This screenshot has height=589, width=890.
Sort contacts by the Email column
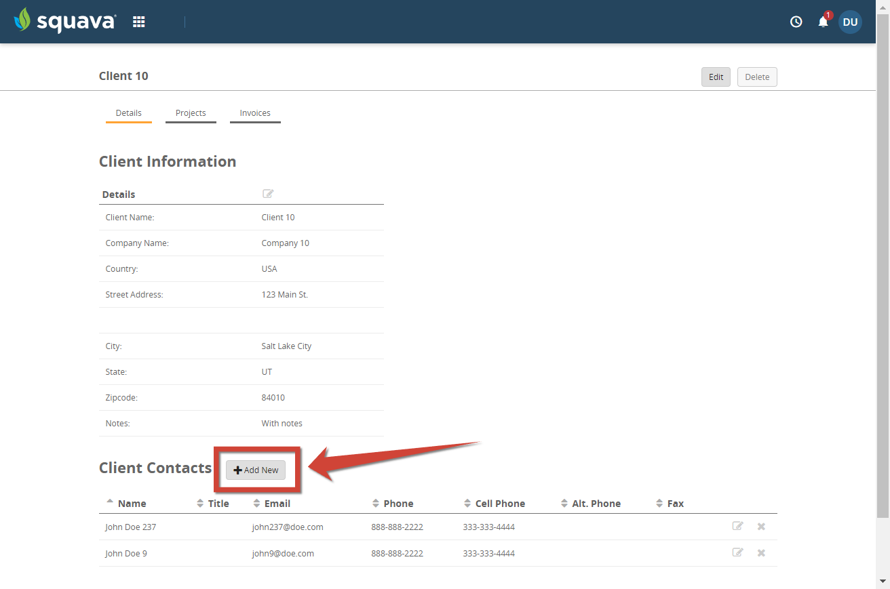tap(277, 503)
